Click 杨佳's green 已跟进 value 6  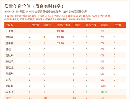74,49
